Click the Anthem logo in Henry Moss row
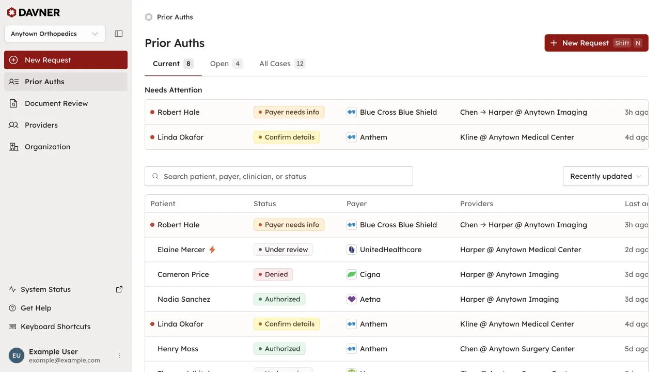Screen dimensions: 661x372 pyautogui.click(x=352, y=349)
